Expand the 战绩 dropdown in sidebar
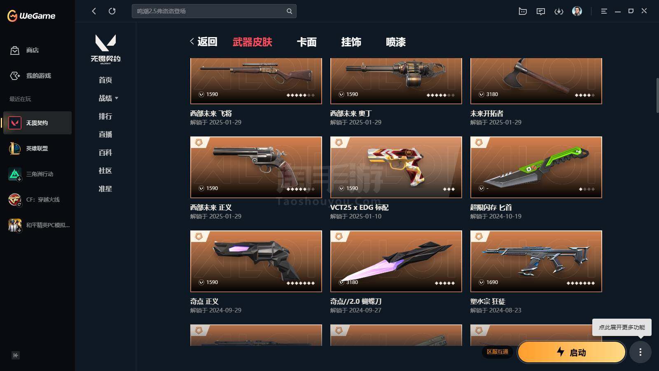Screen dimensions: 659x371 [x=108, y=98]
